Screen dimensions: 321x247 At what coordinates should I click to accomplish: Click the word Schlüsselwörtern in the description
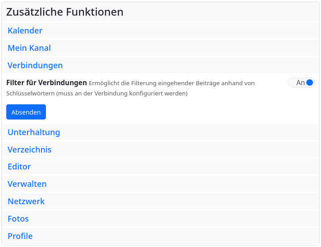31,94
